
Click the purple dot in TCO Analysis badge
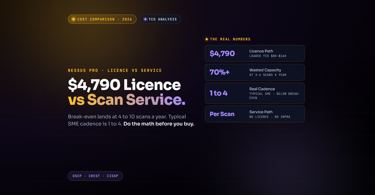click(145, 19)
